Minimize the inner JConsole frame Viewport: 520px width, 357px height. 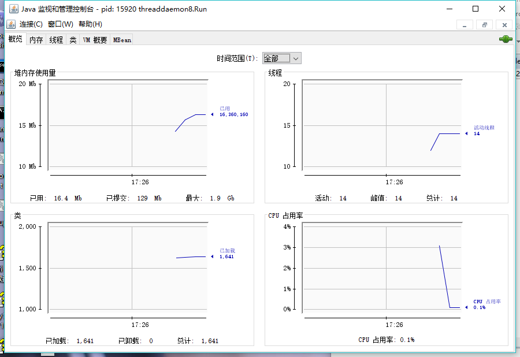coord(465,25)
